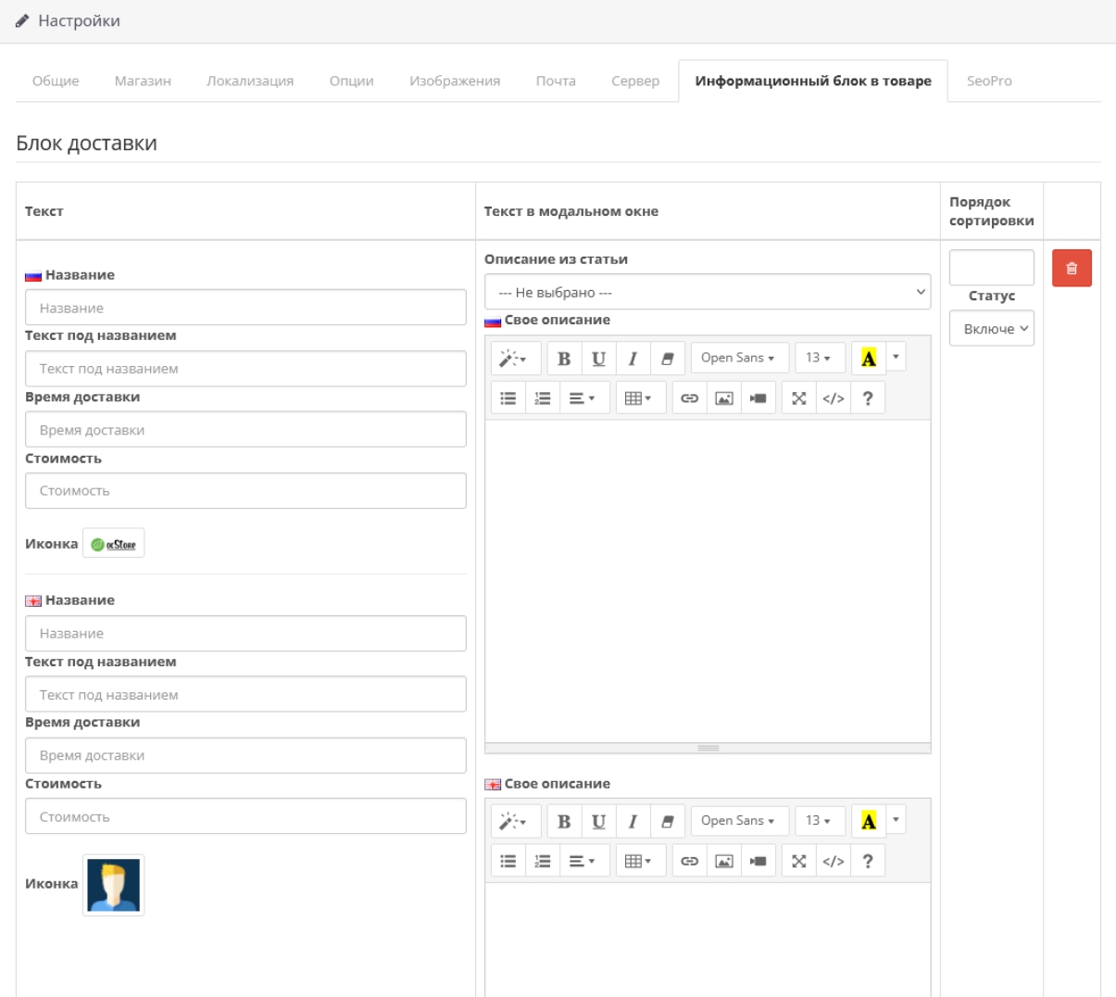
Task: Open the Локализация tab
Action: [250, 81]
